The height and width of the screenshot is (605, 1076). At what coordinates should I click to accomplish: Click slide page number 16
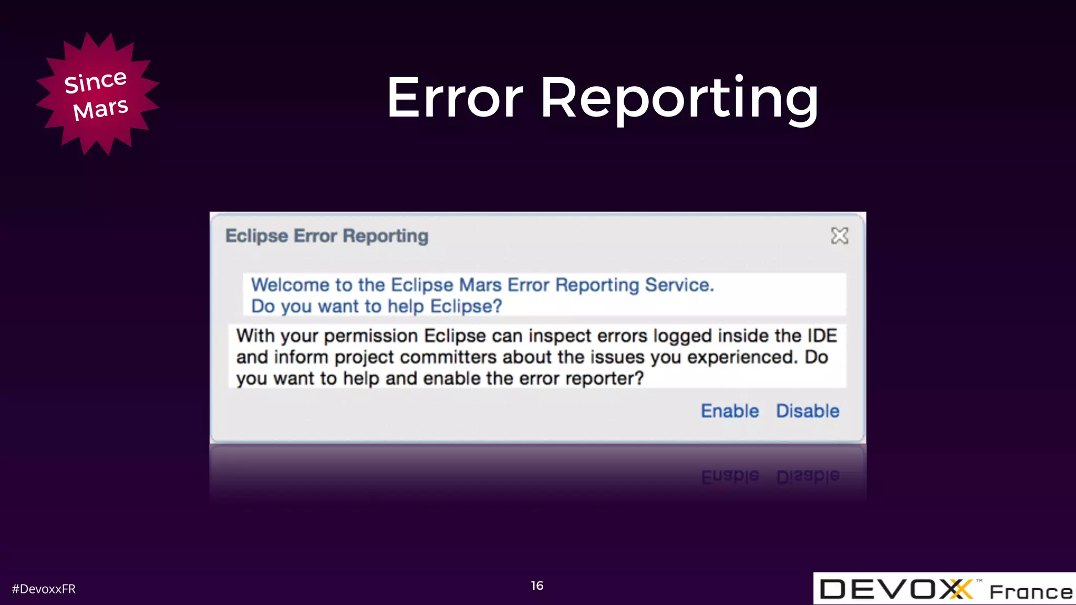537,586
